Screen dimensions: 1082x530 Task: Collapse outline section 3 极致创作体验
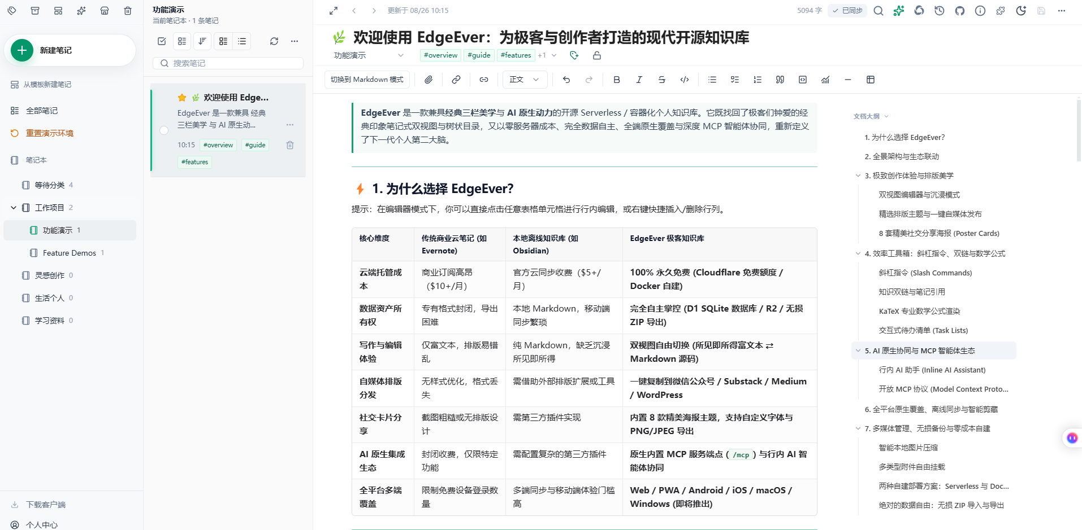[x=858, y=176]
